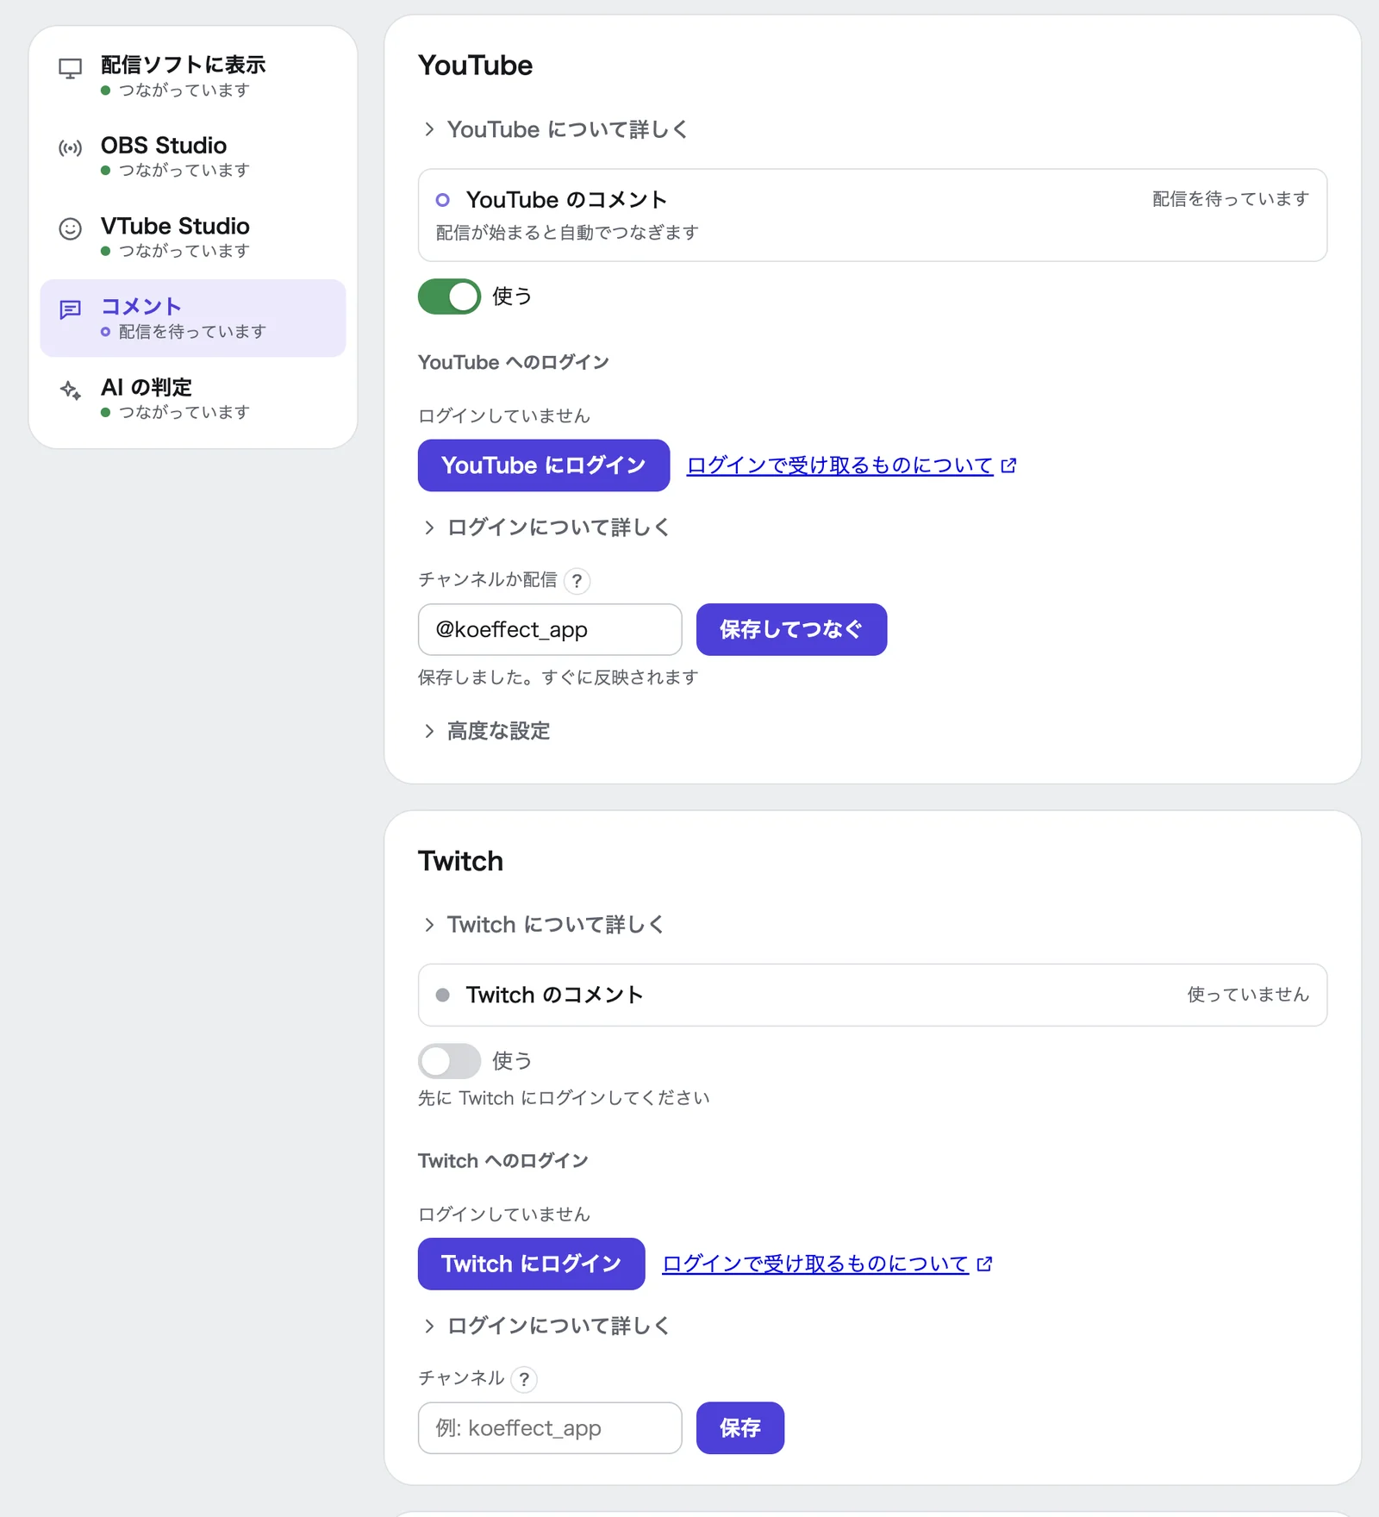The image size is (1379, 1517).
Task: Click the Twitch へのログイン heading
Action: [x=503, y=1161]
